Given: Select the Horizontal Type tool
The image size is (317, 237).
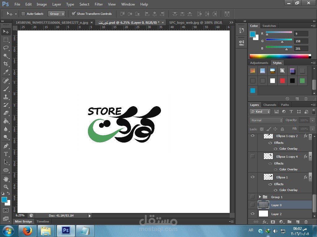Looking at the screenshot, I should click(x=6, y=154).
